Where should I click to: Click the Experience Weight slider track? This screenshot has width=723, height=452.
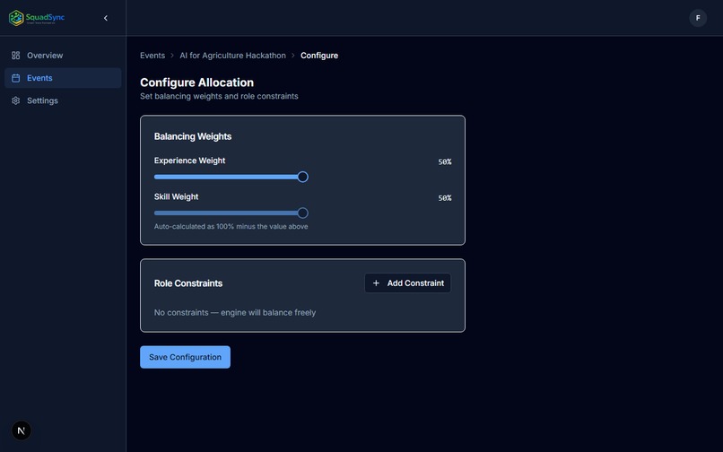click(228, 177)
